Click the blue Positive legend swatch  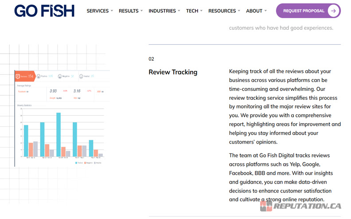[x=76, y=163]
